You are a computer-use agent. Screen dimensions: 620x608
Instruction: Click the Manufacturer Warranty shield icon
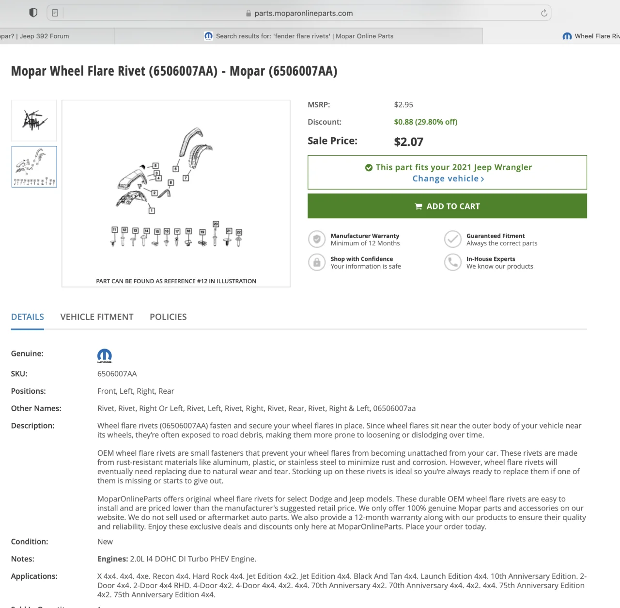pos(317,239)
